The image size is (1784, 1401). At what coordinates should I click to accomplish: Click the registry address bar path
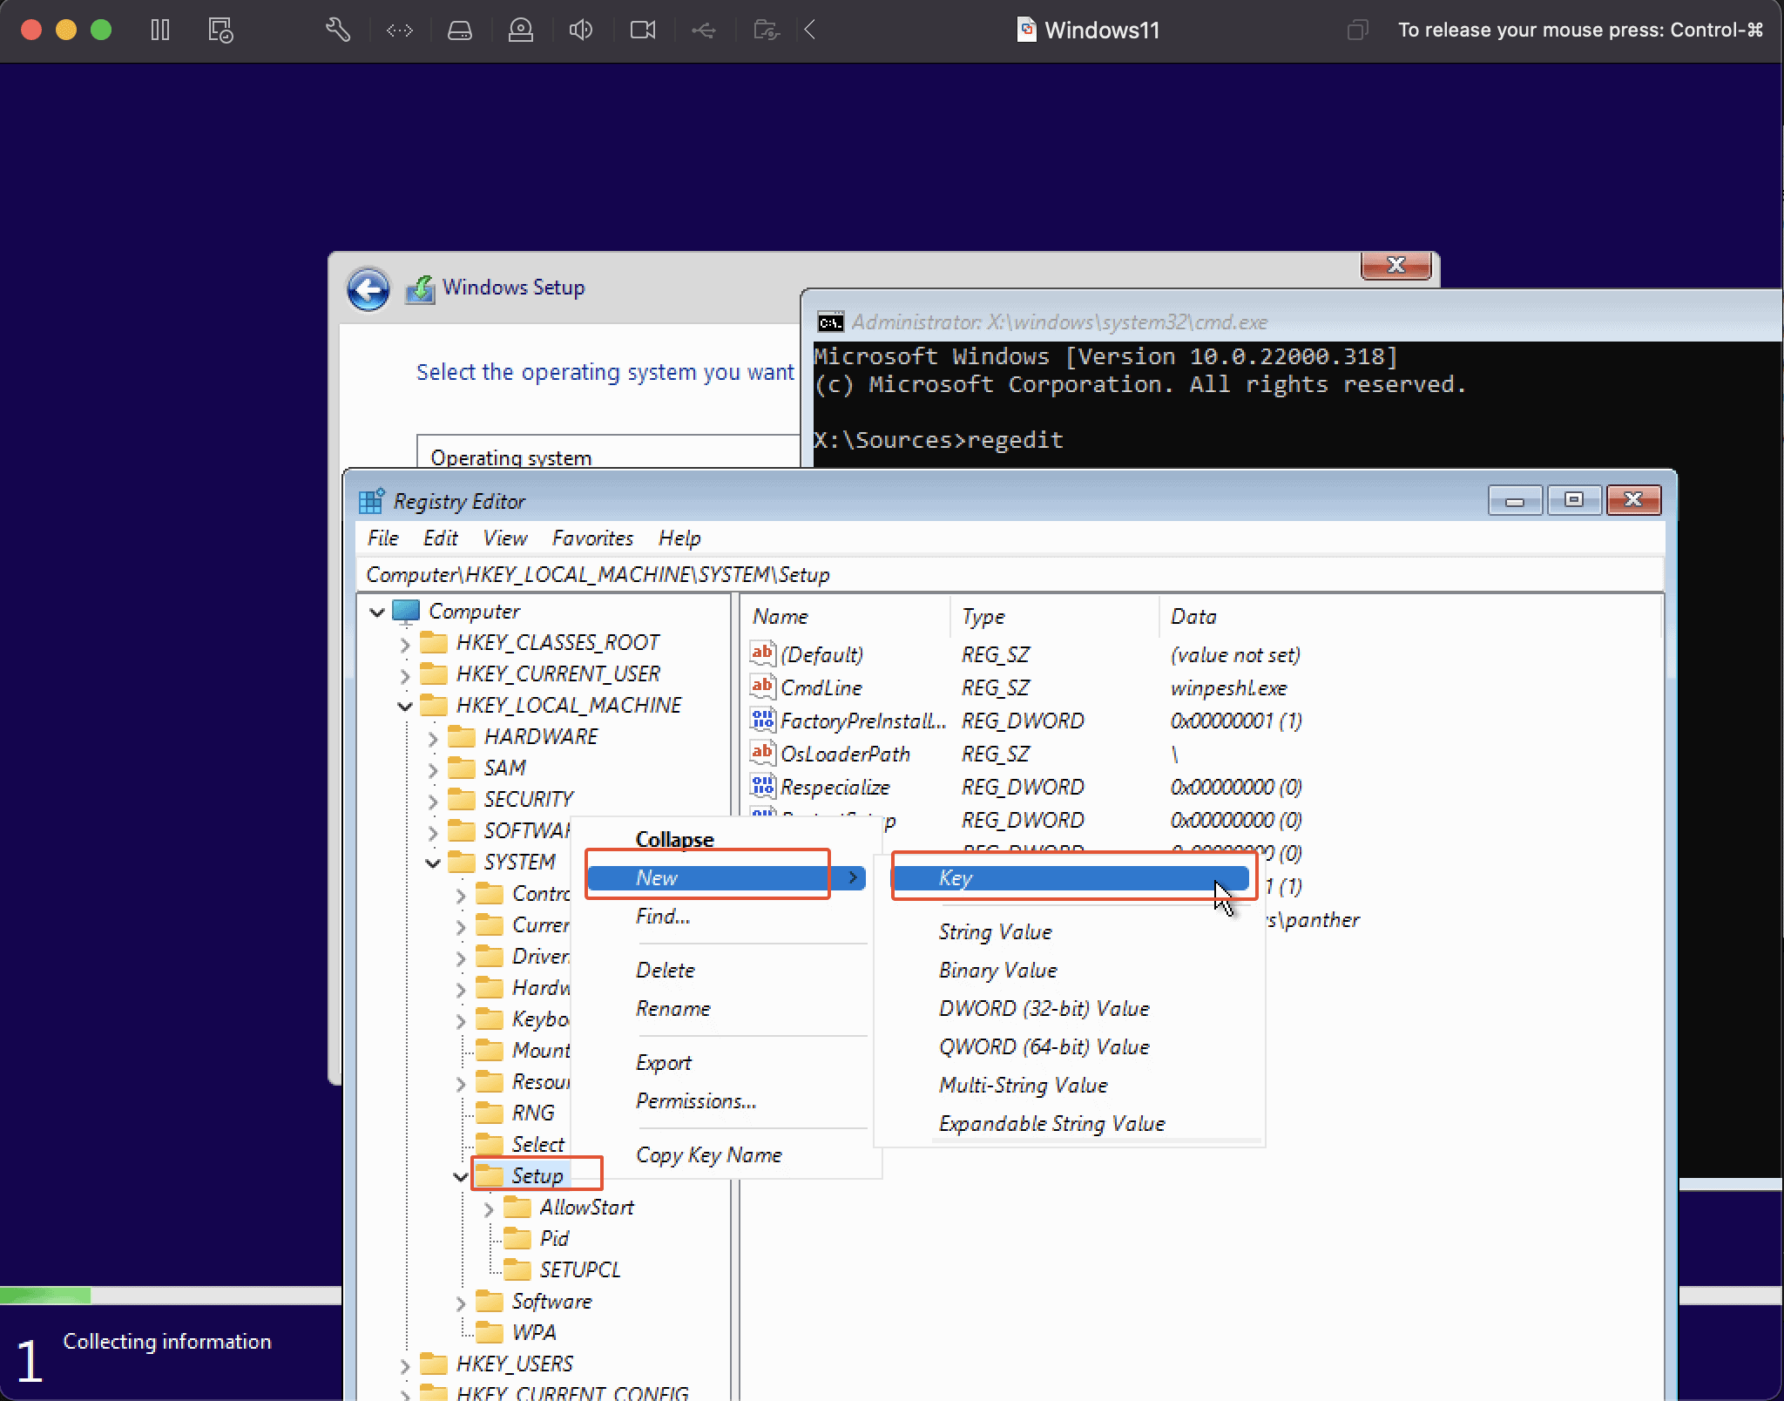[x=1010, y=574]
